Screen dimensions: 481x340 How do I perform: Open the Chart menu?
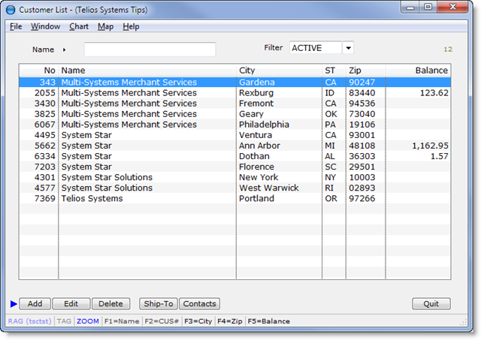coord(78,26)
